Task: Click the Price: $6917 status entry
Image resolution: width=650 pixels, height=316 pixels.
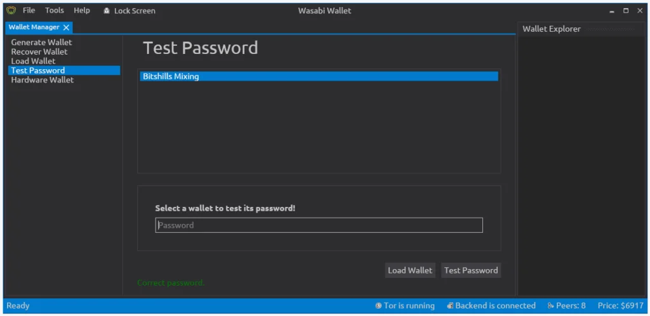Action: click(x=620, y=306)
